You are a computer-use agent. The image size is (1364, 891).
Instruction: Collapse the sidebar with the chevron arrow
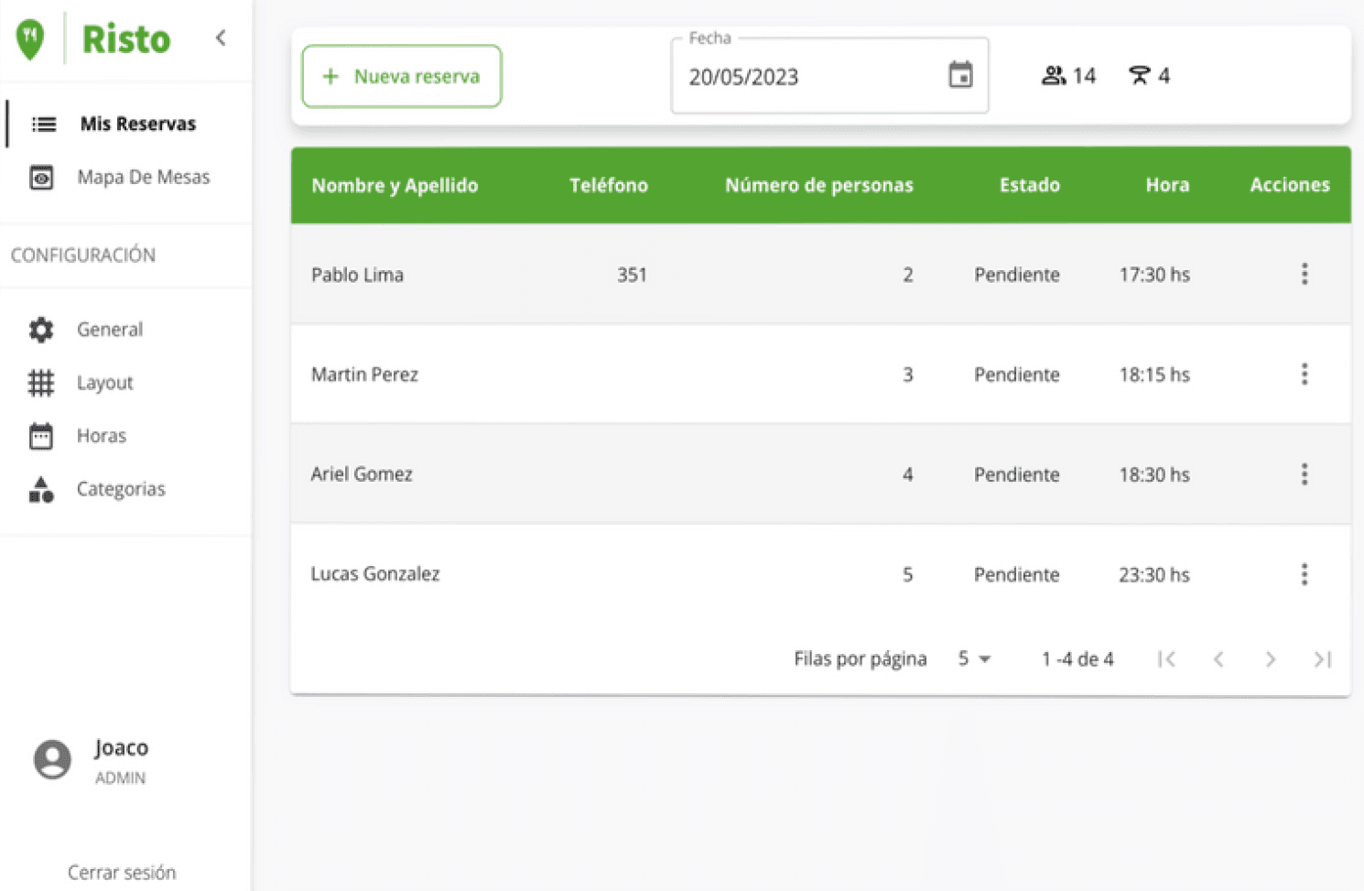(x=221, y=38)
